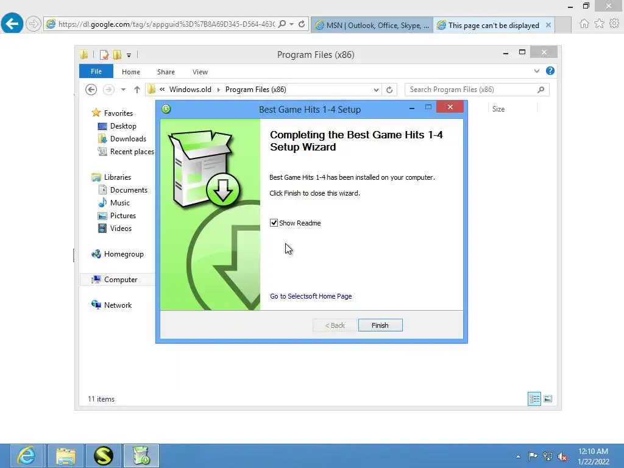Click the Finish button in setup wizard

pyautogui.click(x=380, y=325)
